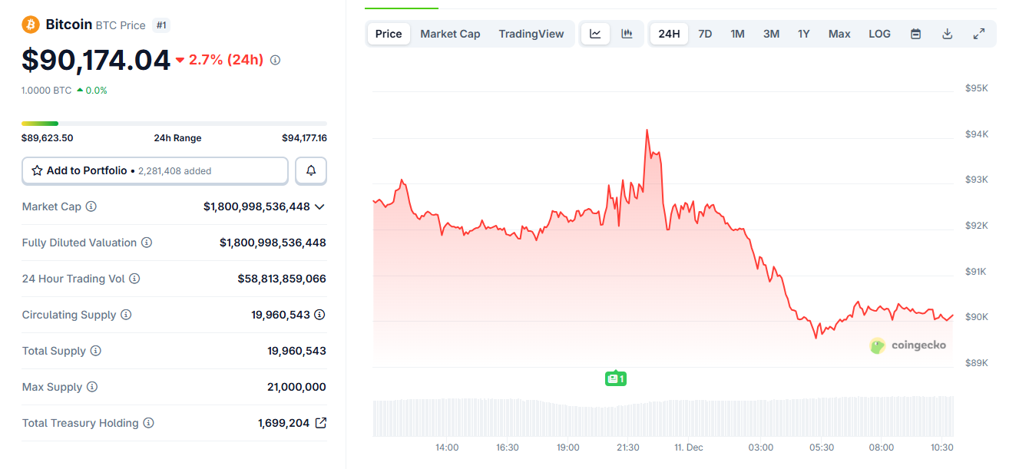Screen dimensions: 1019x469
Task: Select the candlestick chart icon
Action: click(627, 33)
